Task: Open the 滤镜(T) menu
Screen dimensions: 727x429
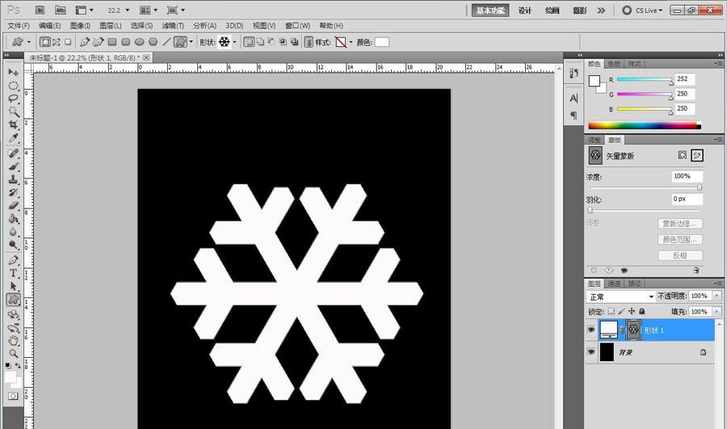Action: pos(172,26)
